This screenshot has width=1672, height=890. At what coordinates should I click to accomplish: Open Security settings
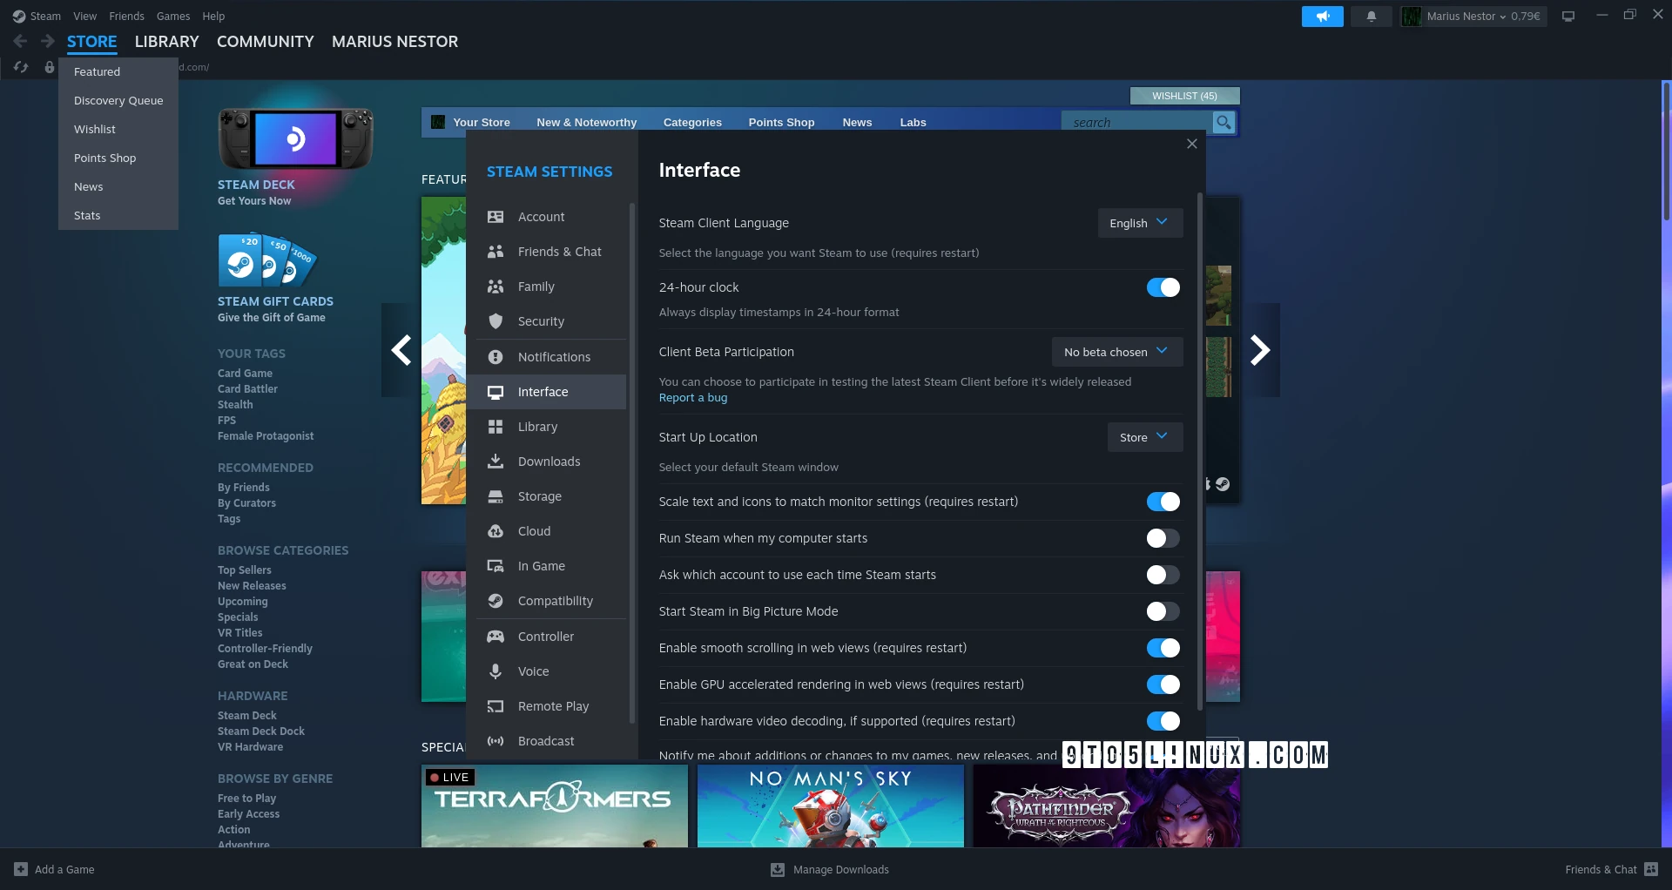coord(543,320)
